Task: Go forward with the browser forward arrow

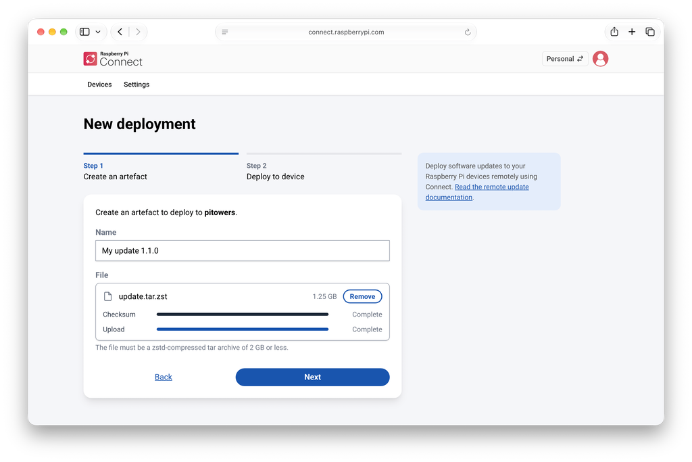Action: [138, 32]
